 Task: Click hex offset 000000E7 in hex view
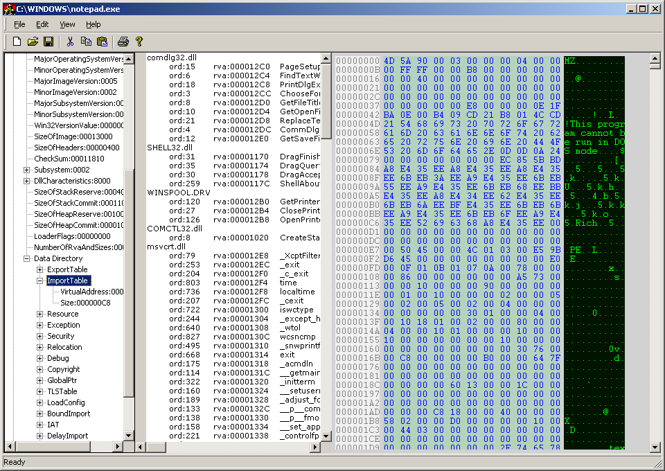(x=358, y=250)
